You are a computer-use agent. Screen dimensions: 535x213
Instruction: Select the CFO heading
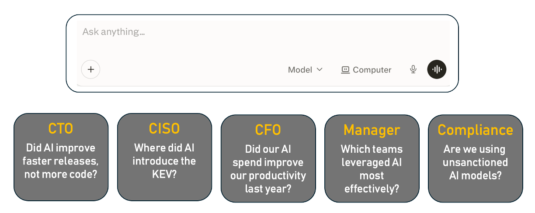tap(268, 130)
